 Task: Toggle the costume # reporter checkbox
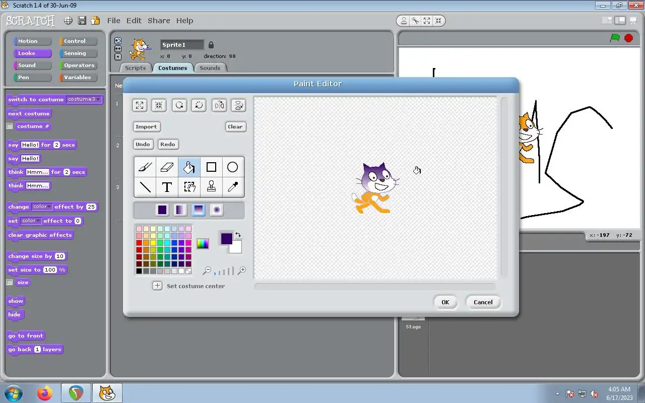(x=10, y=126)
